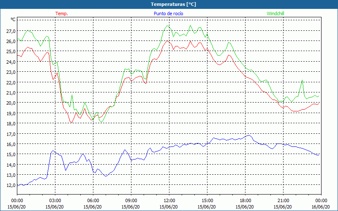Click the 27,0 y-axis value

11,31
